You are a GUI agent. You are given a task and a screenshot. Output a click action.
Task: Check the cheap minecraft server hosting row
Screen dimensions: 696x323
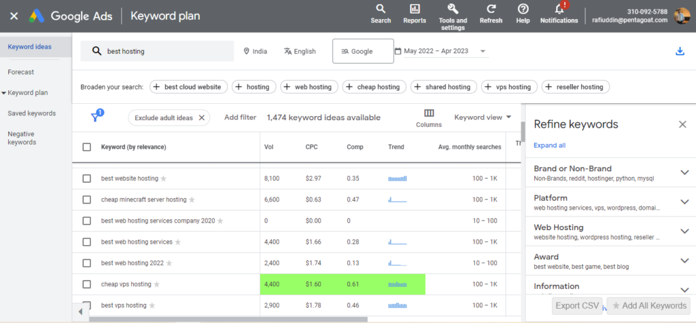87,199
